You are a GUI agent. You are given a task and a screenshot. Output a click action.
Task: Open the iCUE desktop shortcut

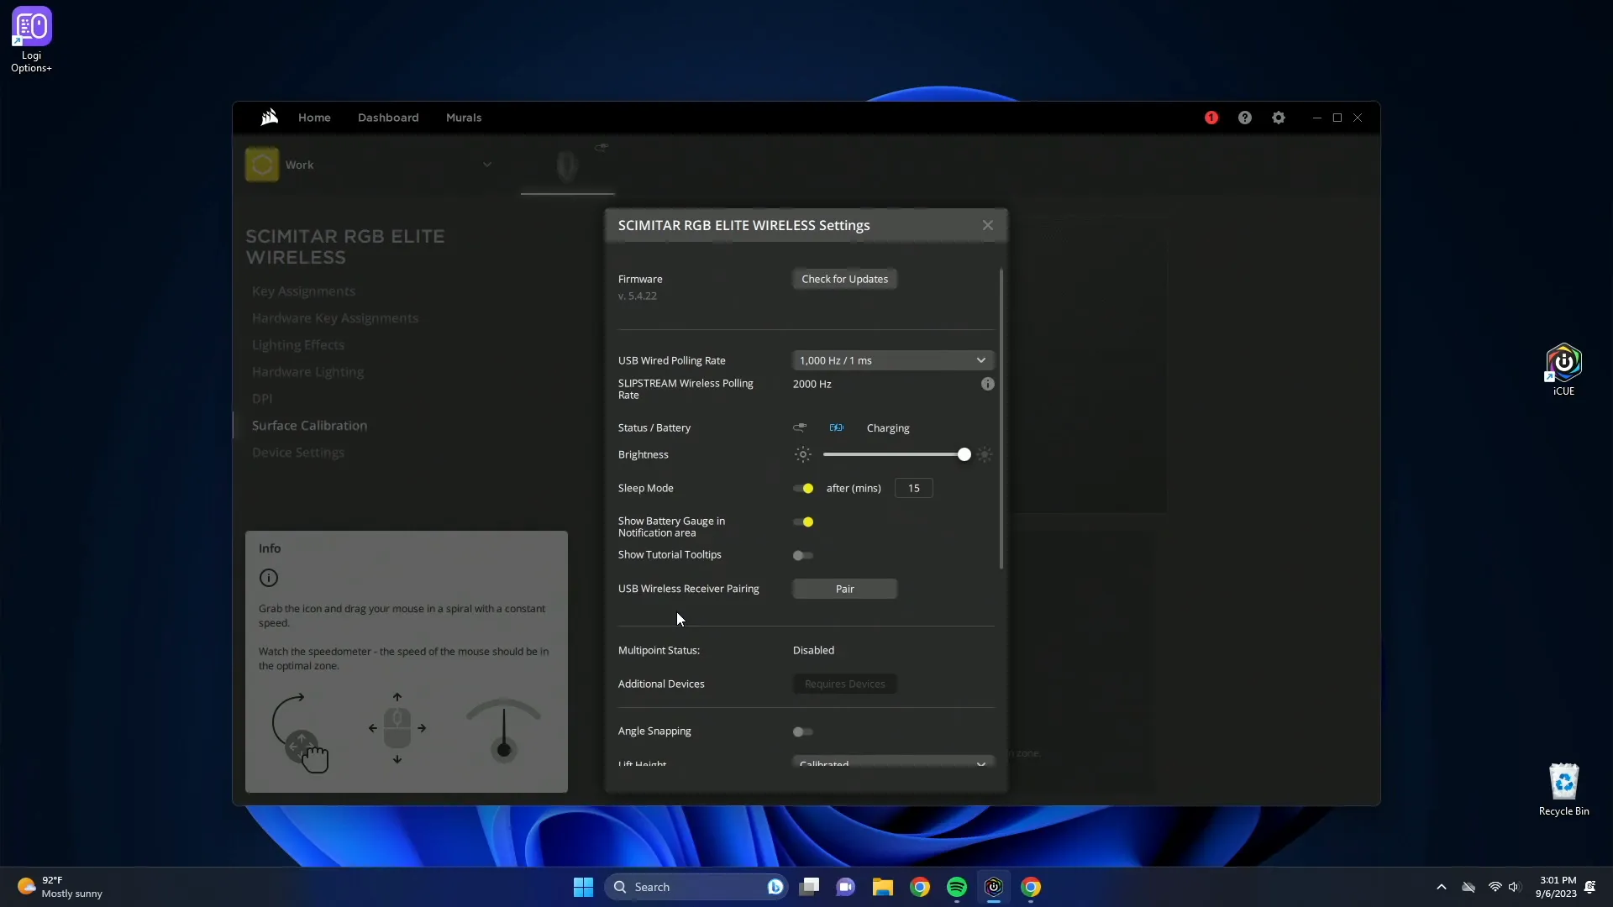(1563, 370)
